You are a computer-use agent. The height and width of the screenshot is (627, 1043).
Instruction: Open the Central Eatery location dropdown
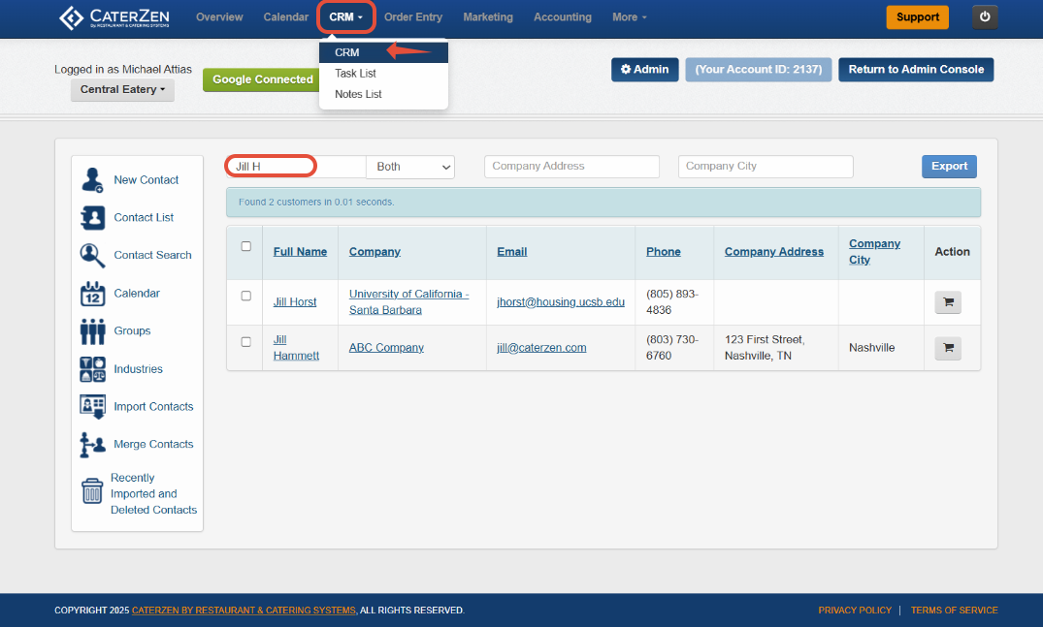[x=122, y=90]
